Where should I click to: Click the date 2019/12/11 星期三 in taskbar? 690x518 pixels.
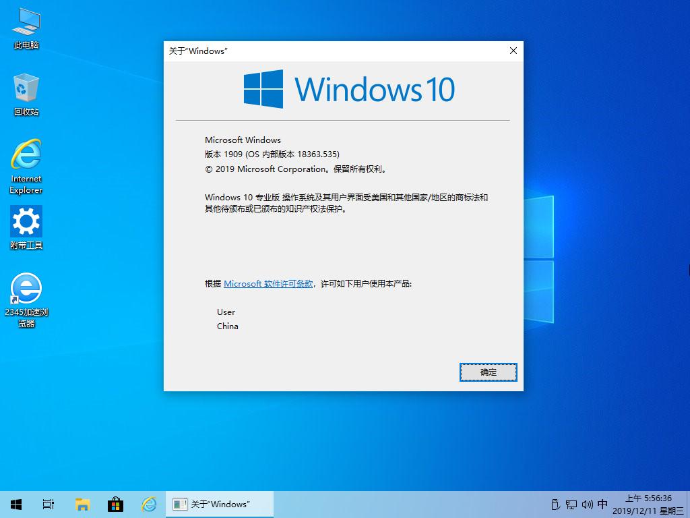[649, 511]
